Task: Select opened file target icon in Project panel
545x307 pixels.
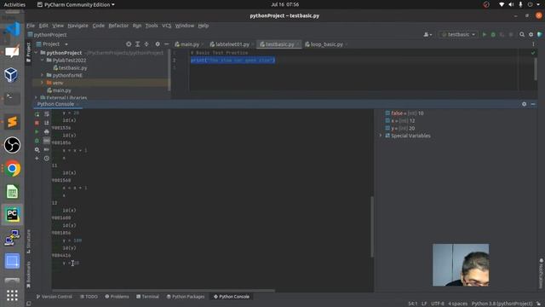Action: point(129,44)
